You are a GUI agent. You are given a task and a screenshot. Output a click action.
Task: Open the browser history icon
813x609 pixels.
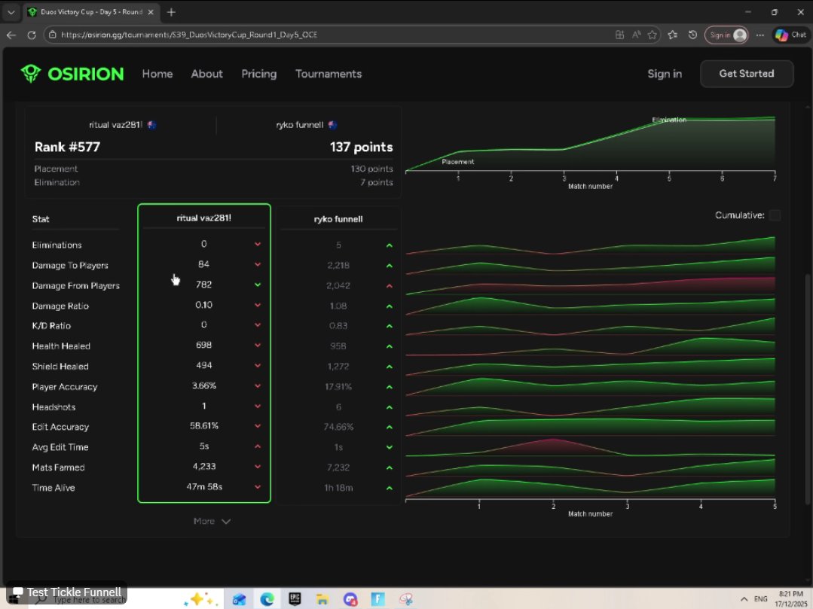692,35
